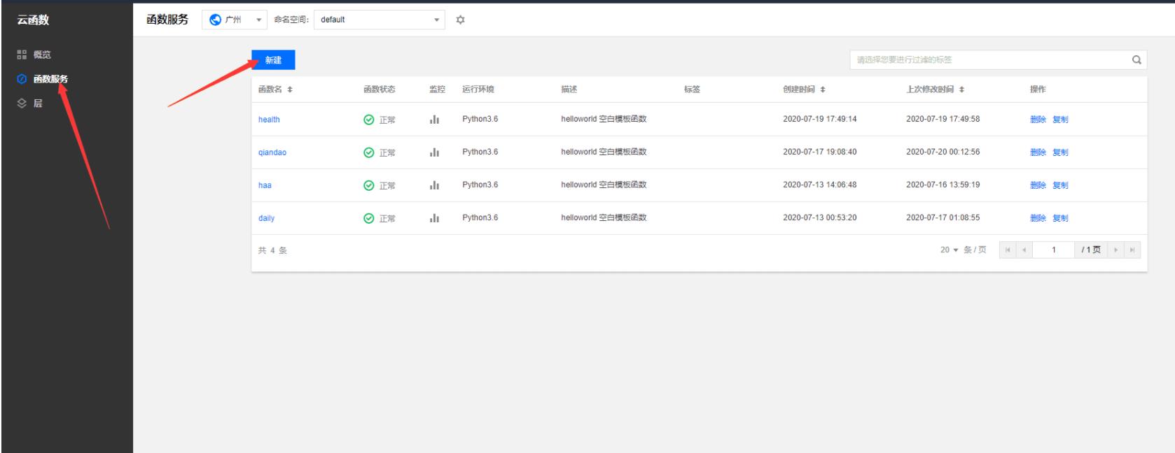1175x453 pixels.
Task: Copy the qiandao function
Action: (1060, 152)
